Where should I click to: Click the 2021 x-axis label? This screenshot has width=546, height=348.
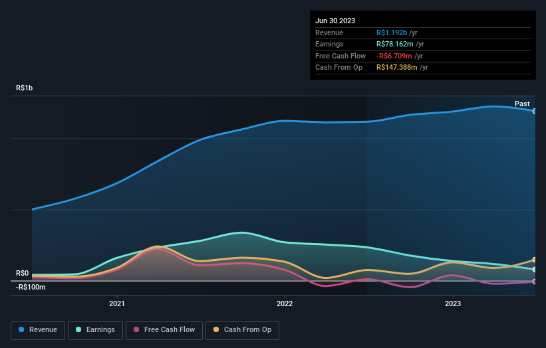coord(116,304)
